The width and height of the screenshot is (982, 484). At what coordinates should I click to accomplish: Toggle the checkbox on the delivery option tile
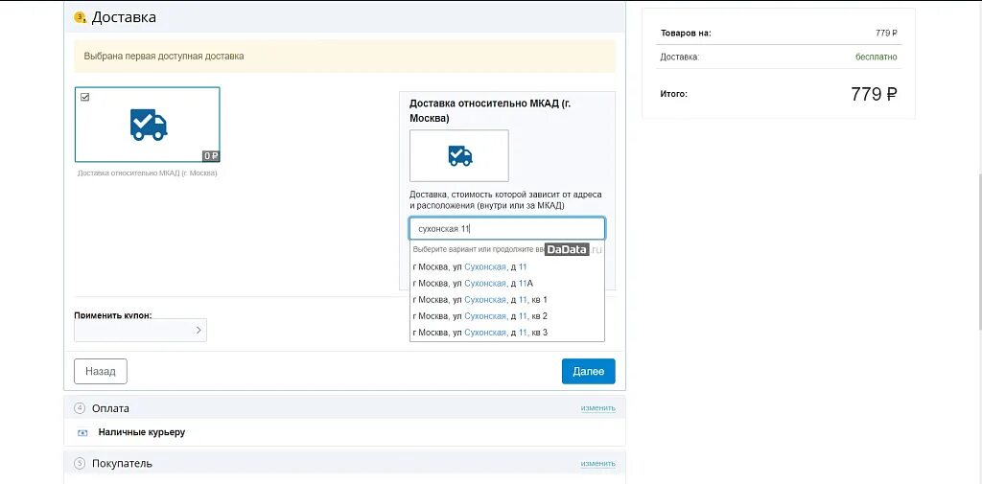[x=85, y=97]
